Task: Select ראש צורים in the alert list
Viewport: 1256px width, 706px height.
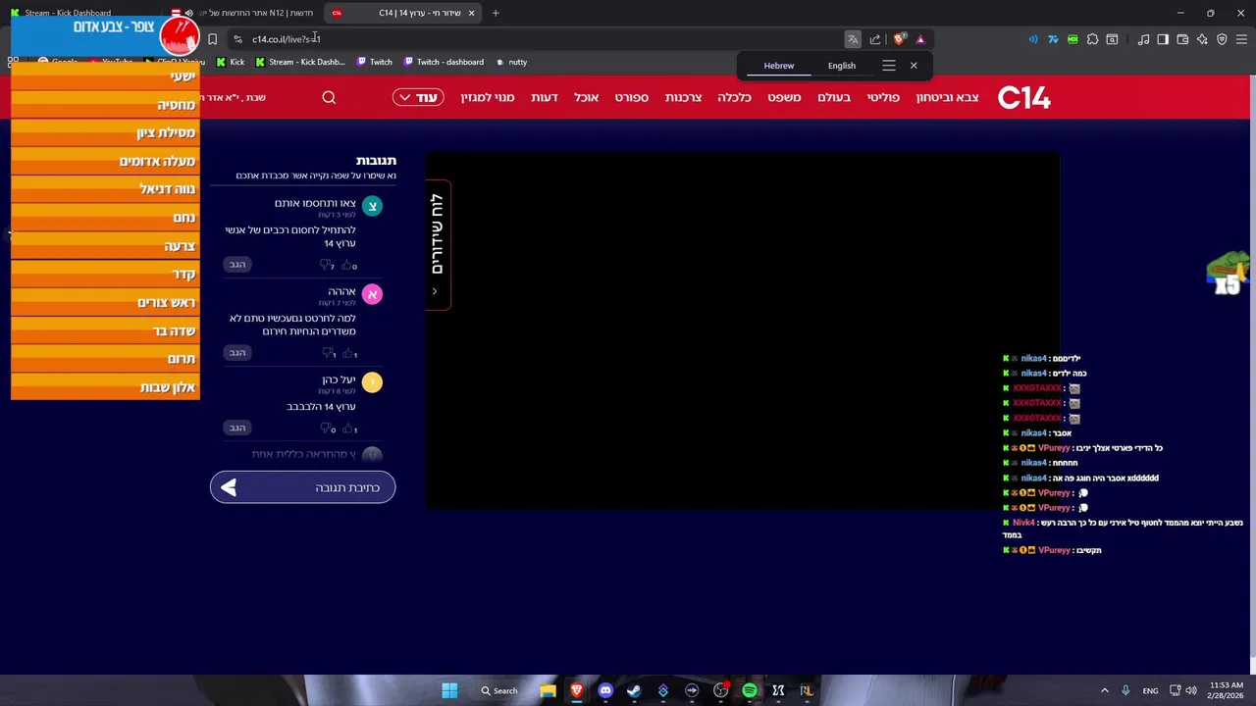Action: [x=105, y=302]
